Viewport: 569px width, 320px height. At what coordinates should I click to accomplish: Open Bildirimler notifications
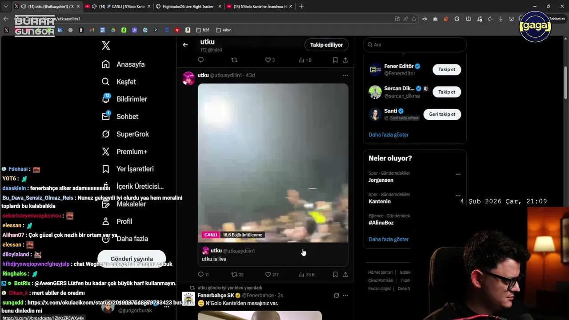[x=124, y=99]
